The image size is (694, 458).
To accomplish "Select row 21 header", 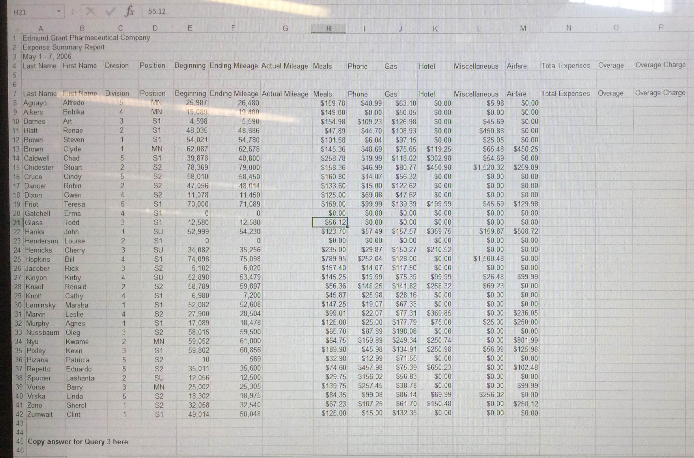I will coord(17,223).
